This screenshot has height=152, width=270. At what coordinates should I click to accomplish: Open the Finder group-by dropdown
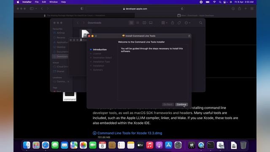click(x=164, y=23)
